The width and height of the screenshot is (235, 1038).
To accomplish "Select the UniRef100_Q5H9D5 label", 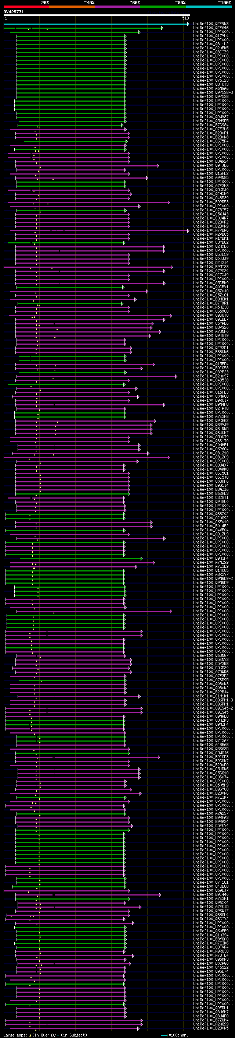I will [211, 121].
